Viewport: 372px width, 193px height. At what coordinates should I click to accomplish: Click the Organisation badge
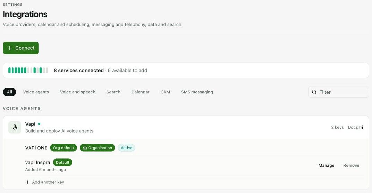point(97,148)
